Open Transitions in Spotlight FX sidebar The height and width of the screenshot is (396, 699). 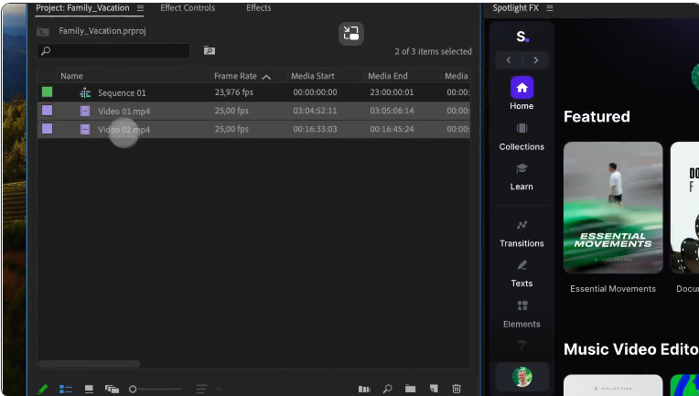(522, 232)
